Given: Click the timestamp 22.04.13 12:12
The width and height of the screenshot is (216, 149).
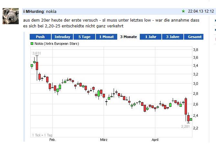Looking at the screenshot, I should [x=201, y=11].
